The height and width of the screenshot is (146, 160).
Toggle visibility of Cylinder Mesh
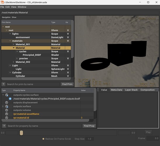(68, 76)
